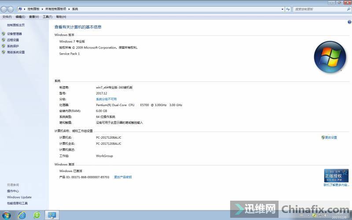
Task: Click the address bar refresh button
Action: coord(288,9)
